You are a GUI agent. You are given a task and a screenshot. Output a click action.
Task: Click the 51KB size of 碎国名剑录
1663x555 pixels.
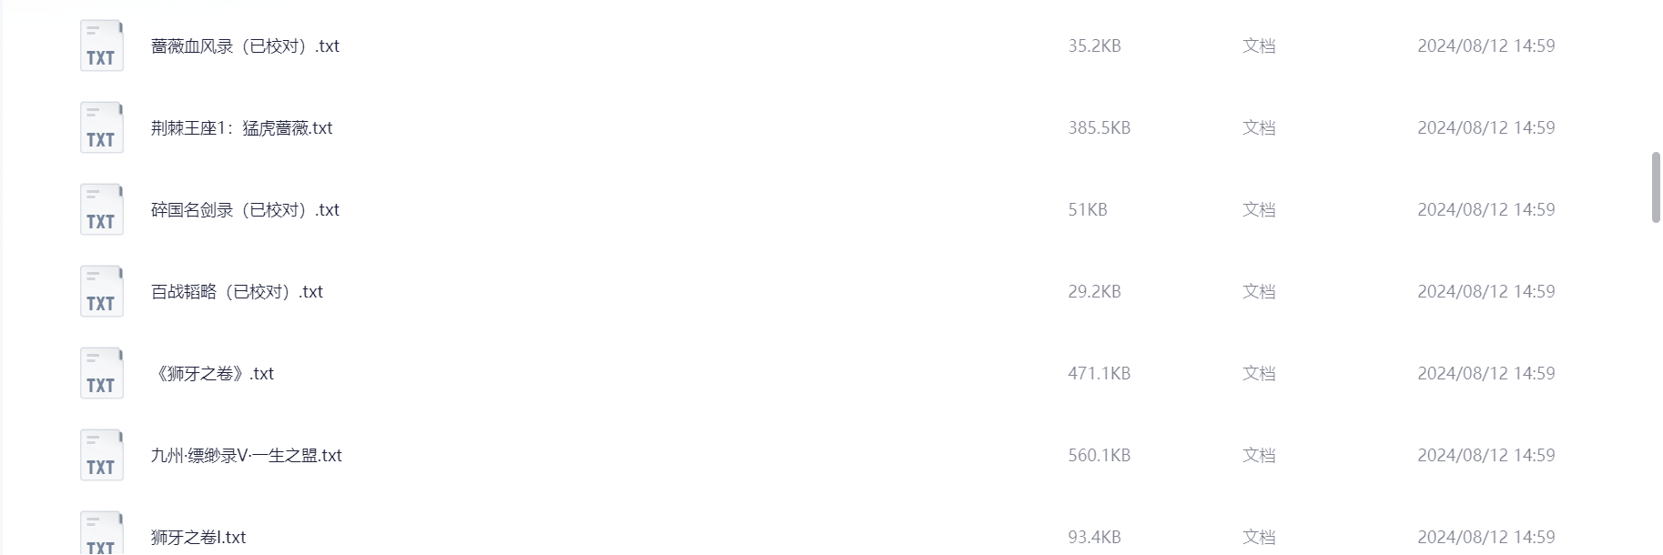click(x=1087, y=210)
